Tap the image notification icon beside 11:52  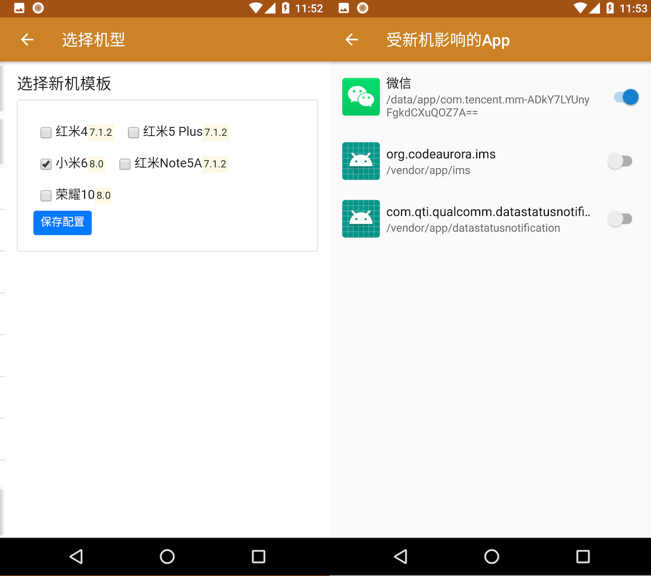(19, 8)
